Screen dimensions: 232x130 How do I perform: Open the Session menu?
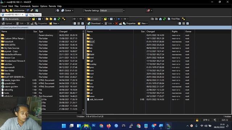click(35, 6)
